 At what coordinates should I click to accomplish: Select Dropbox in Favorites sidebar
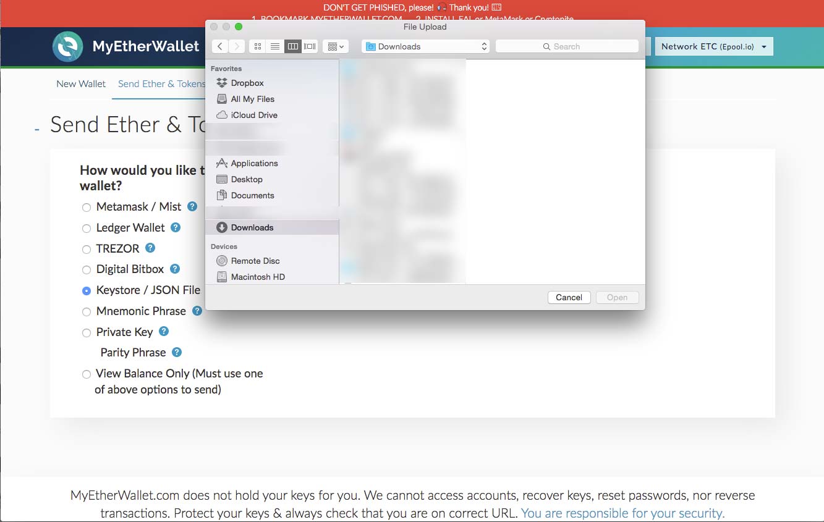point(272,83)
